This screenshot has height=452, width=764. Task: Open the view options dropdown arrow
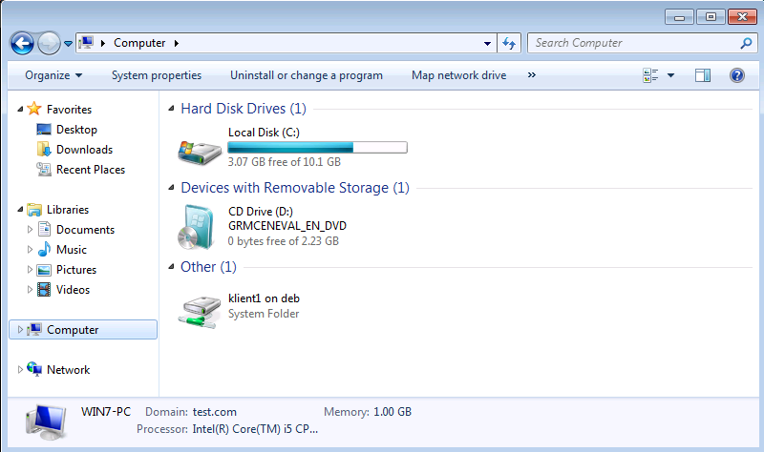coord(670,75)
